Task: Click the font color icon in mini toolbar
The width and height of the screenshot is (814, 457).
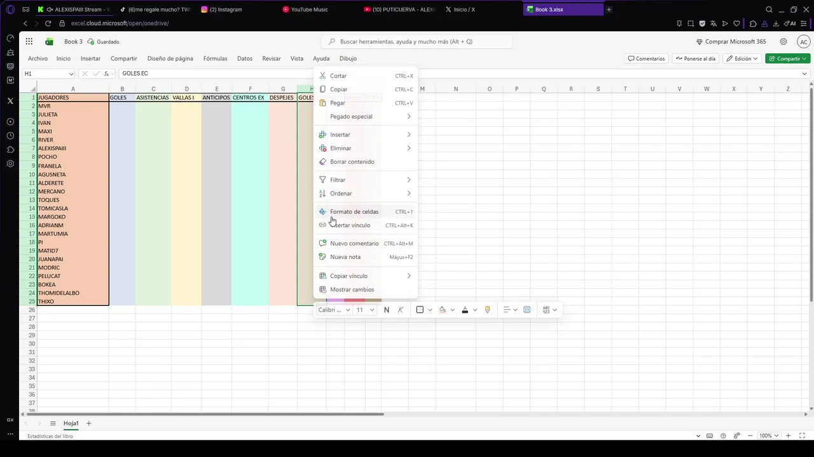Action: point(465,310)
